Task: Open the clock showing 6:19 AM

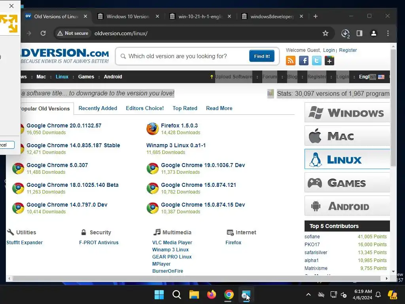Action: pos(362,294)
